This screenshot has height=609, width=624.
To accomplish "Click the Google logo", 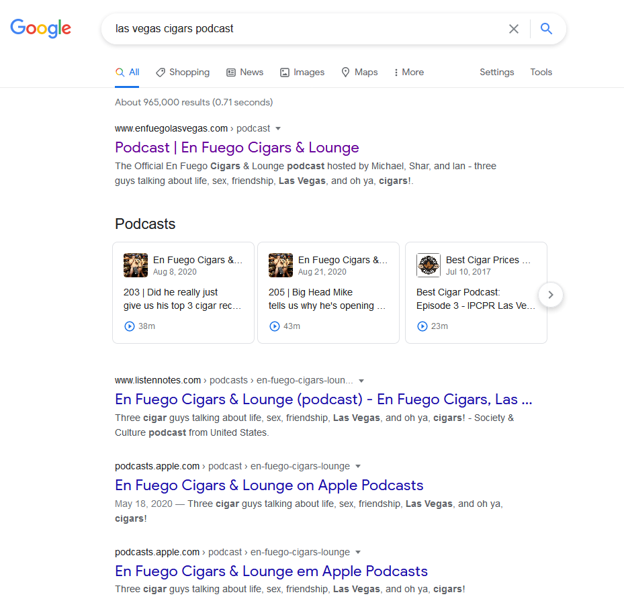I will pyautogui.click(x=40, y=28).
